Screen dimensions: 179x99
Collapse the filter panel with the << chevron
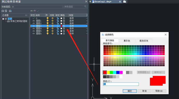[26, 15]
